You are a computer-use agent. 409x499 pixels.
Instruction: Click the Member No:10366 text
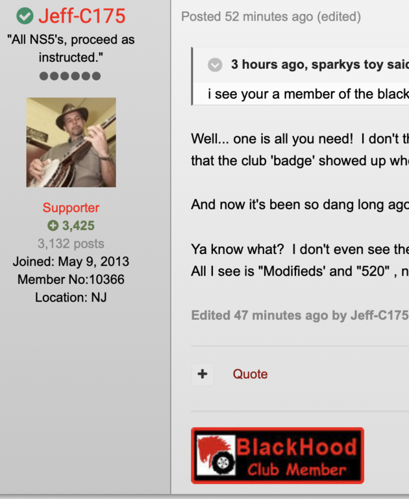pos(71,279)
